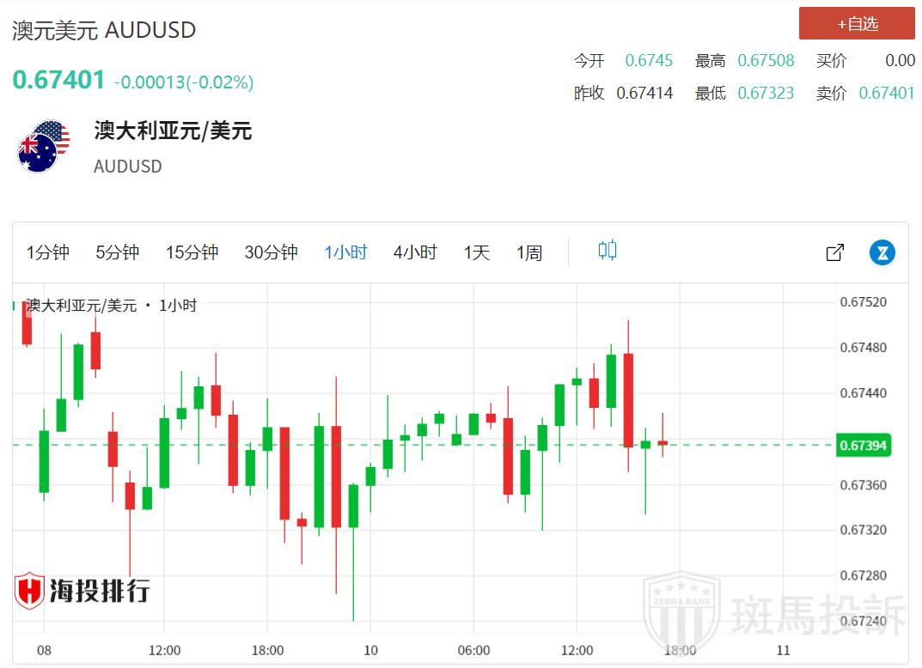Click the chart legend 澳大利亚元/美元 · 1小时
Screen dimensions: 922x668
pyautogui.click(x=112, y=305)
